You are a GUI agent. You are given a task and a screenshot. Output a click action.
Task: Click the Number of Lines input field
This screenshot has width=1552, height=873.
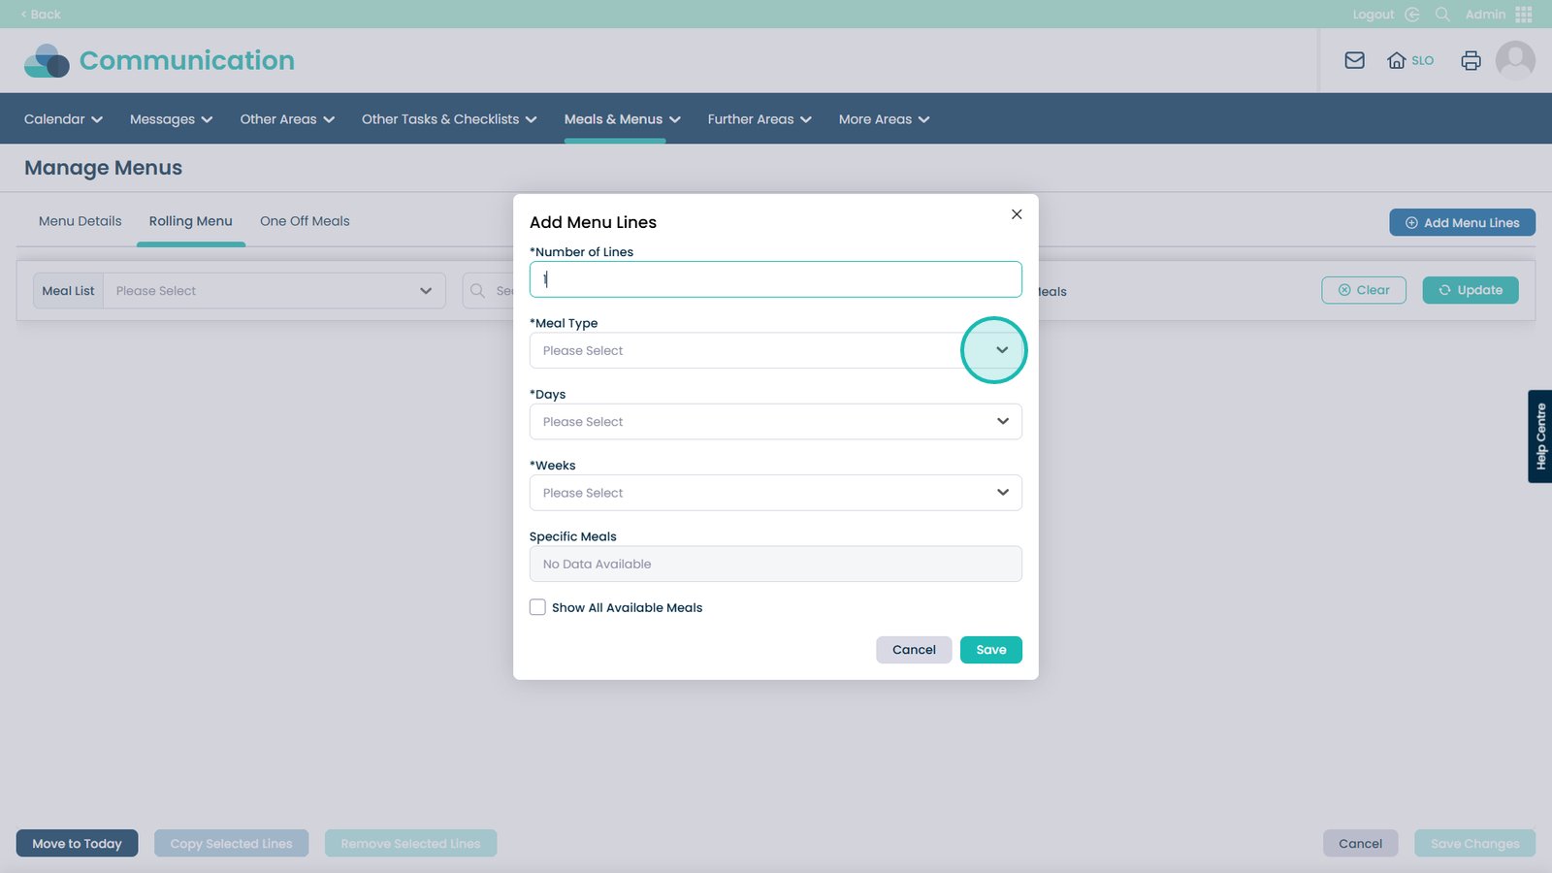point(775,279)
